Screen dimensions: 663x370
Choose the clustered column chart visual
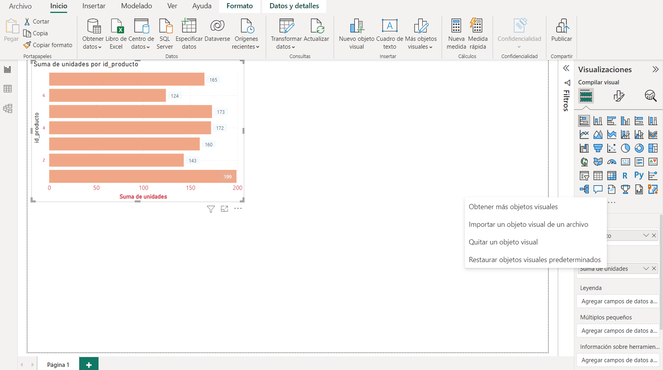tap(625, 121)
